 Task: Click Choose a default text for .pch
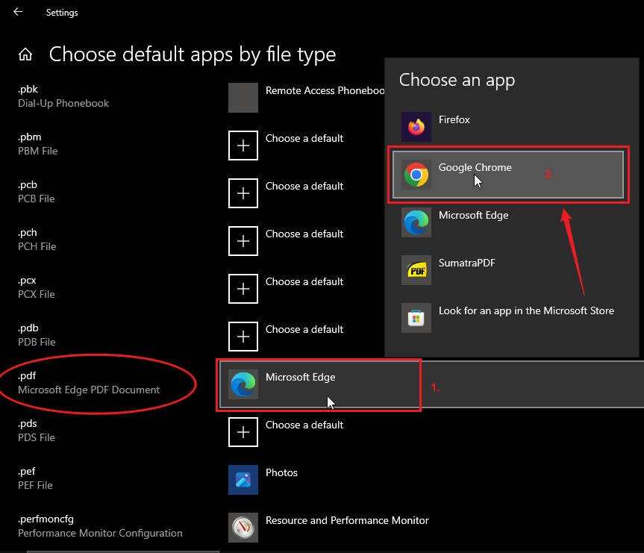(304, 234)
